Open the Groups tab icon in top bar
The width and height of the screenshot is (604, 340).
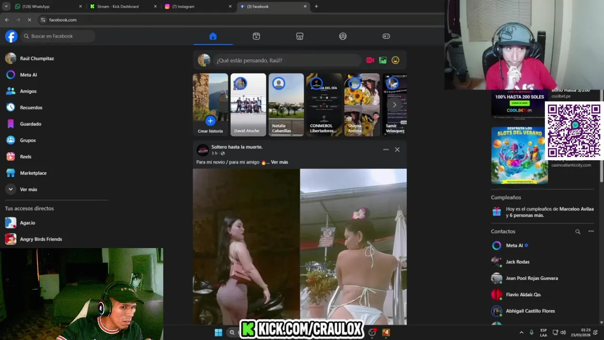(343, 36)
